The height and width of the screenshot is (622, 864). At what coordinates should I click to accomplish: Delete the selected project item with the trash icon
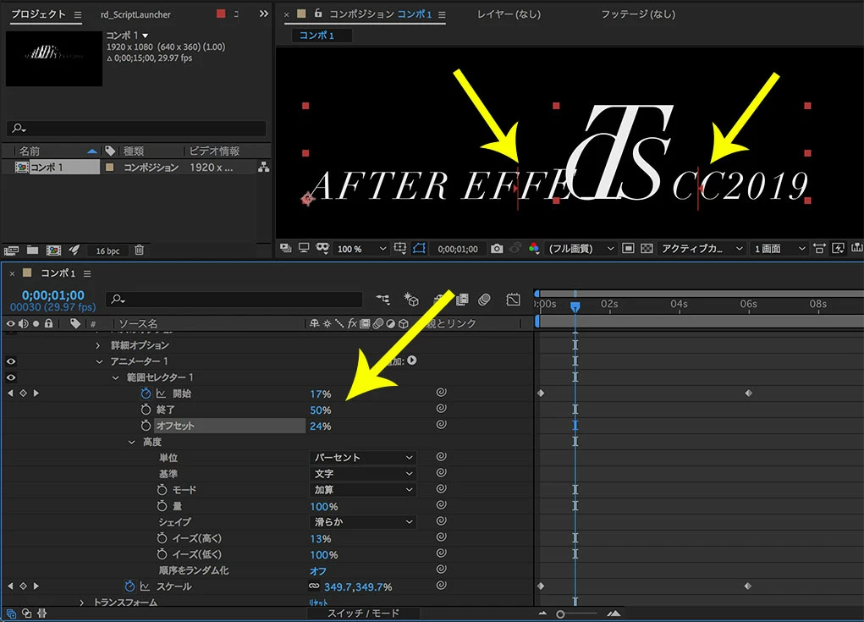(140, 250)
